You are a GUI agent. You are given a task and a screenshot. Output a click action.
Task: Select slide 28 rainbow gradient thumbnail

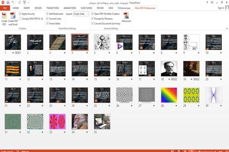169,95
